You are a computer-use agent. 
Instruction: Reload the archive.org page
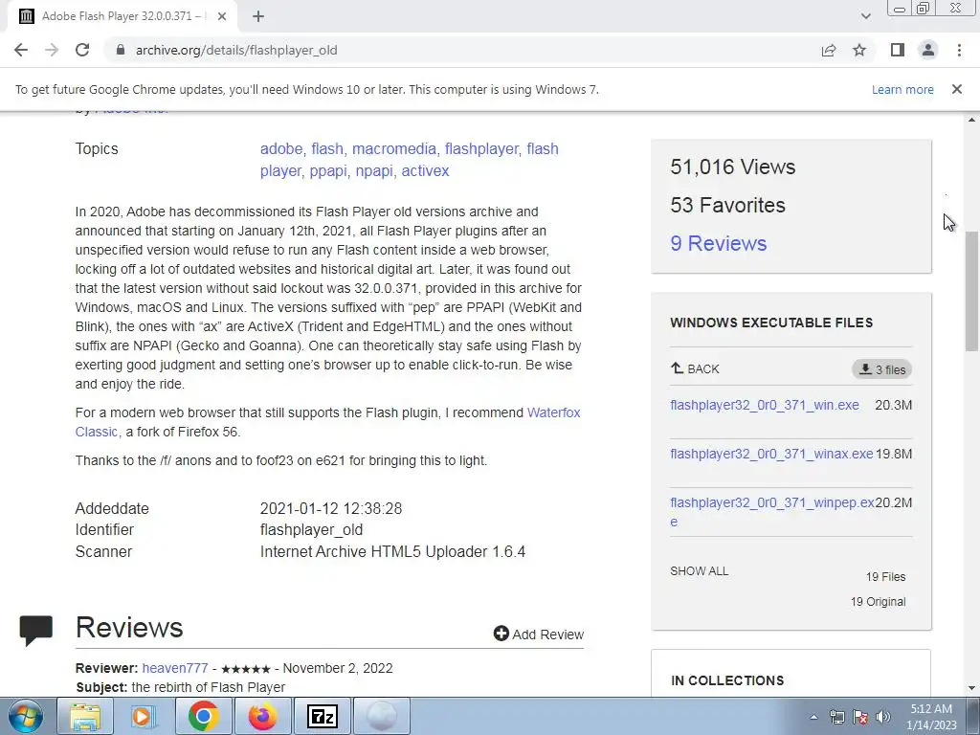(x=82, y=50)
